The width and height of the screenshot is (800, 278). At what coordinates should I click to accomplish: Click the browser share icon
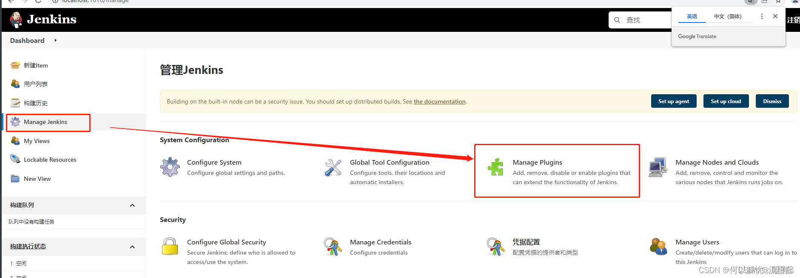(765, 2)
